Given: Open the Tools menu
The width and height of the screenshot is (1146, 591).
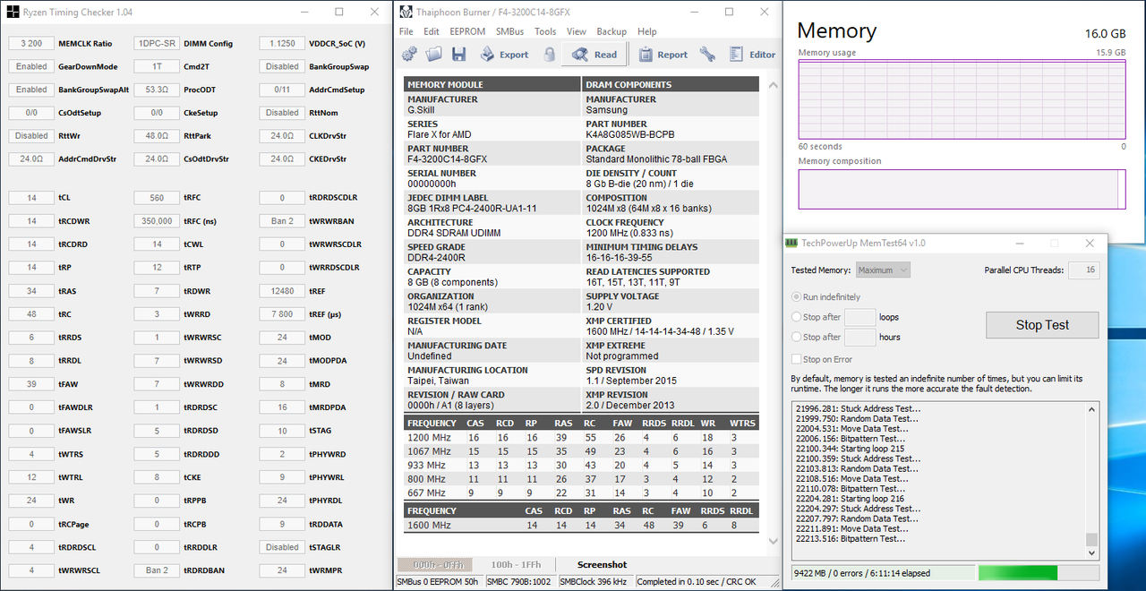Looking at the screenshot, I should [545, 31].
